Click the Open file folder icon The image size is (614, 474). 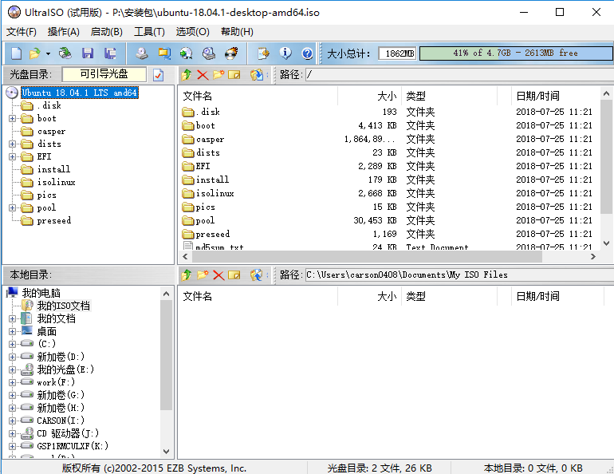click(x=35, y=53)
